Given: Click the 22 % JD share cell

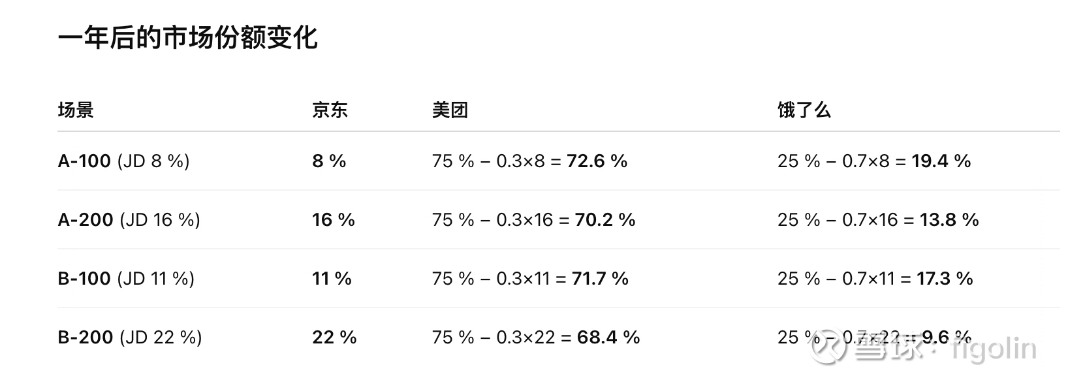Looking at the screenshot, I should (334, 337).
